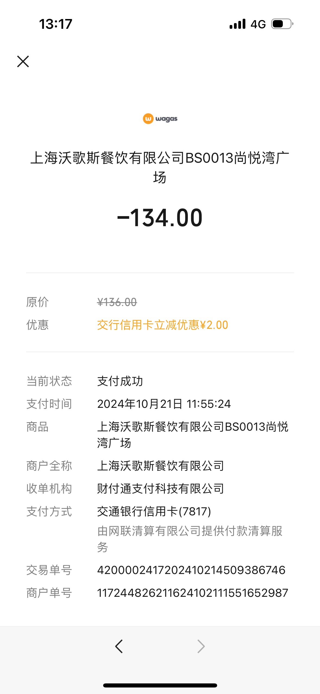Tap the 商户全称 value 上海沃歌斯餐饮有限公司
Screen dimensions: 320x694
161,466
